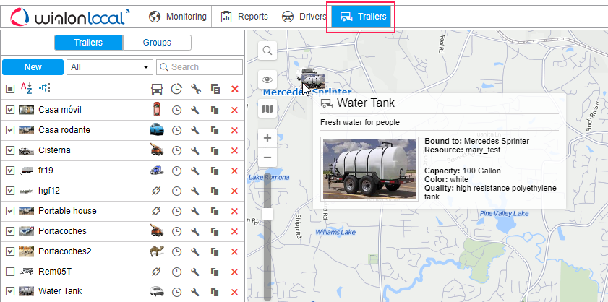Click the truck unit icon for fr19

pos(157,171)
